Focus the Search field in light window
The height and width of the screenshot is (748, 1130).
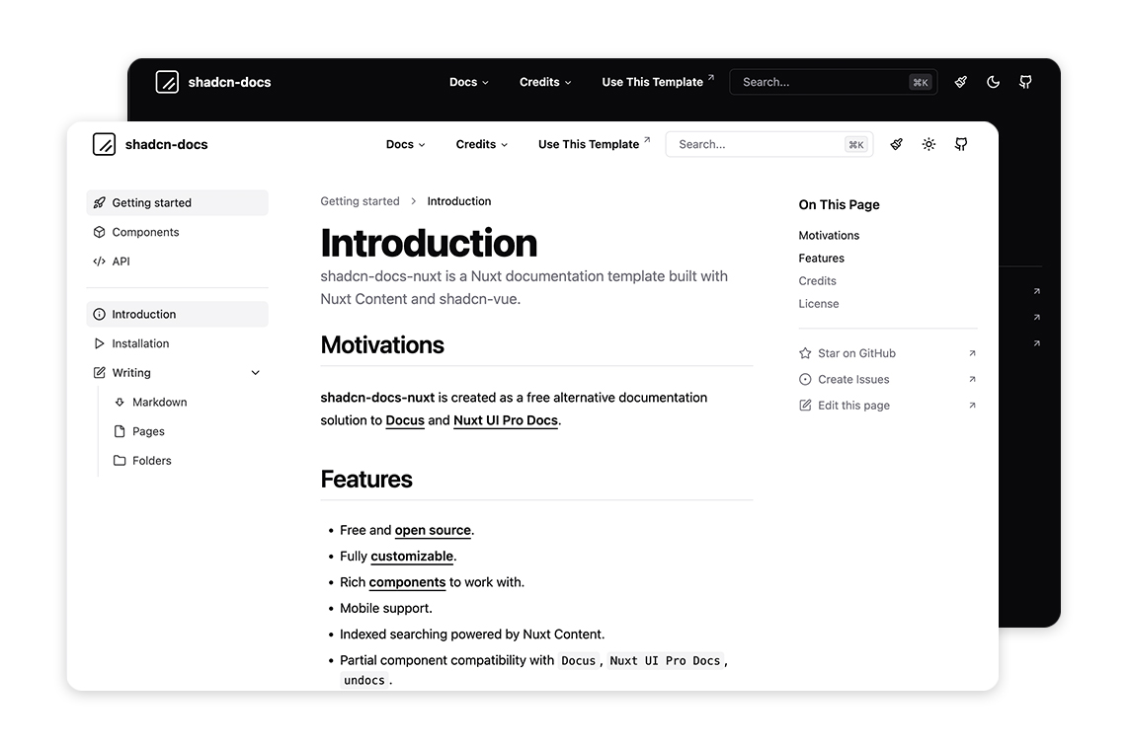pos(769,144)
